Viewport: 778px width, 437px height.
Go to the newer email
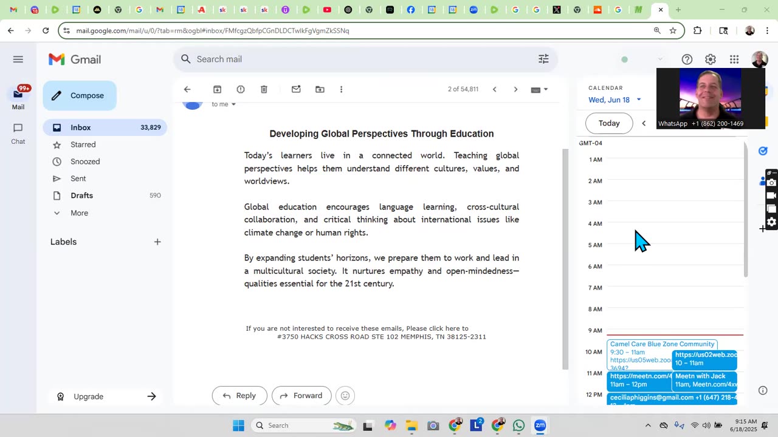(494, 89)
